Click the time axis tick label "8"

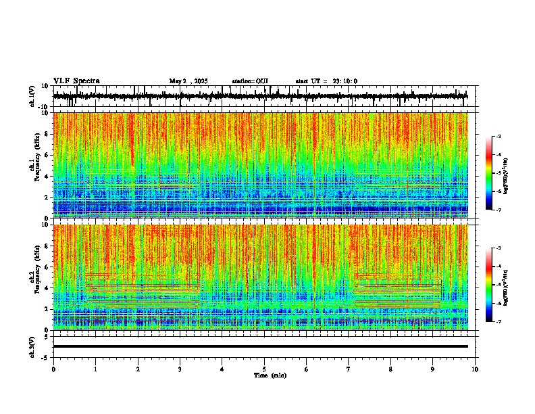click(x=390, y=369)
